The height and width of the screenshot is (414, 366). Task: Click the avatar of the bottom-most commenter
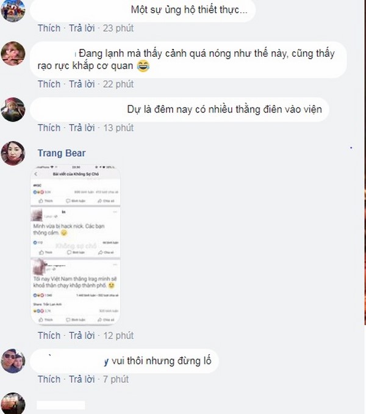(13, 404)
